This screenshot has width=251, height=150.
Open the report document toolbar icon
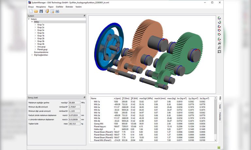(52, 11)
